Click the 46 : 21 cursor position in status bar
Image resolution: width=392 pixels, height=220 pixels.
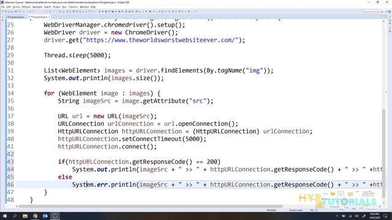click(314, 210)
